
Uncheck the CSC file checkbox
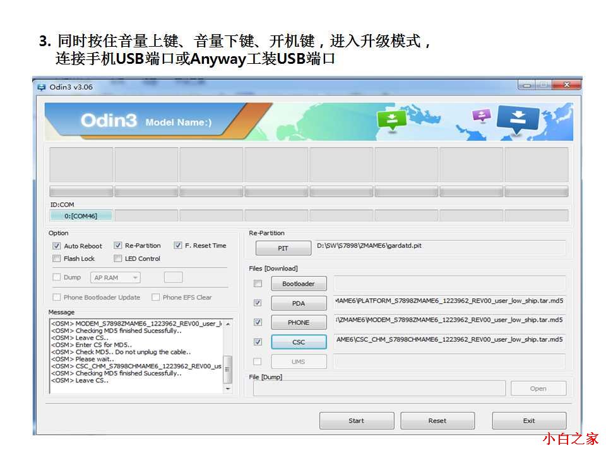[258, 342]
